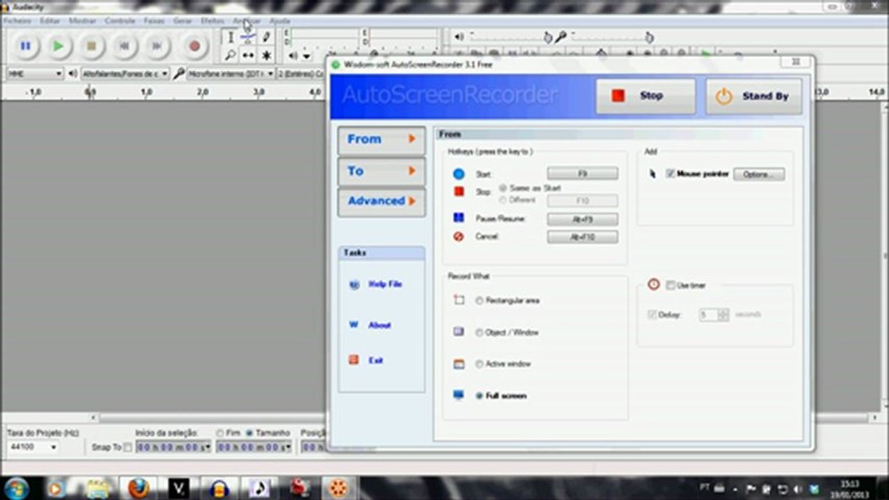Skip to end in Audacity
The image size is (889, 500).
158,47
